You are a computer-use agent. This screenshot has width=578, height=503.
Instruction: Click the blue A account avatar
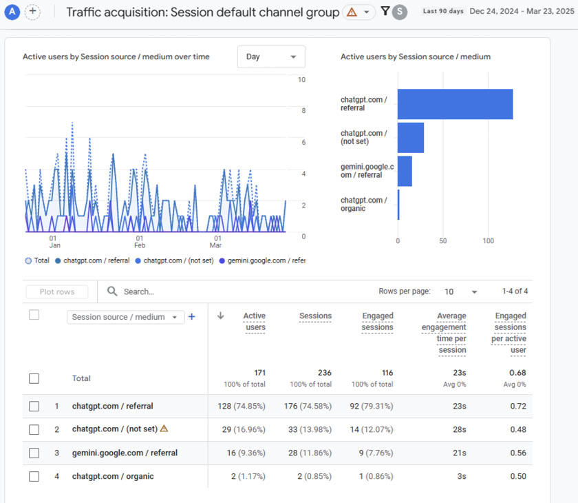point(12,12)
